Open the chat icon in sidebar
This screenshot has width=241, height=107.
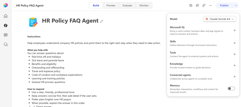(5, 44)
